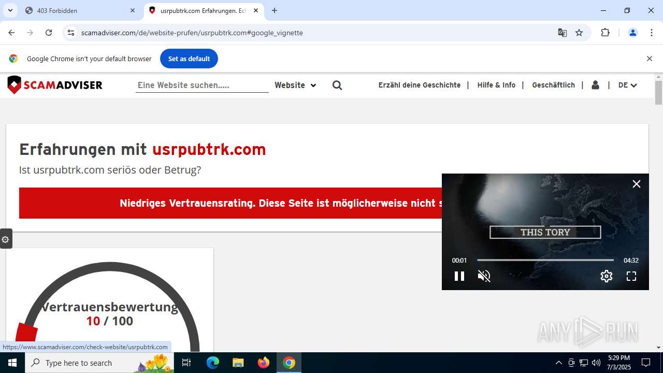Click the Chrome taskbar icon
This screenshot has height=373, width=663.
(x=289, y=363)
